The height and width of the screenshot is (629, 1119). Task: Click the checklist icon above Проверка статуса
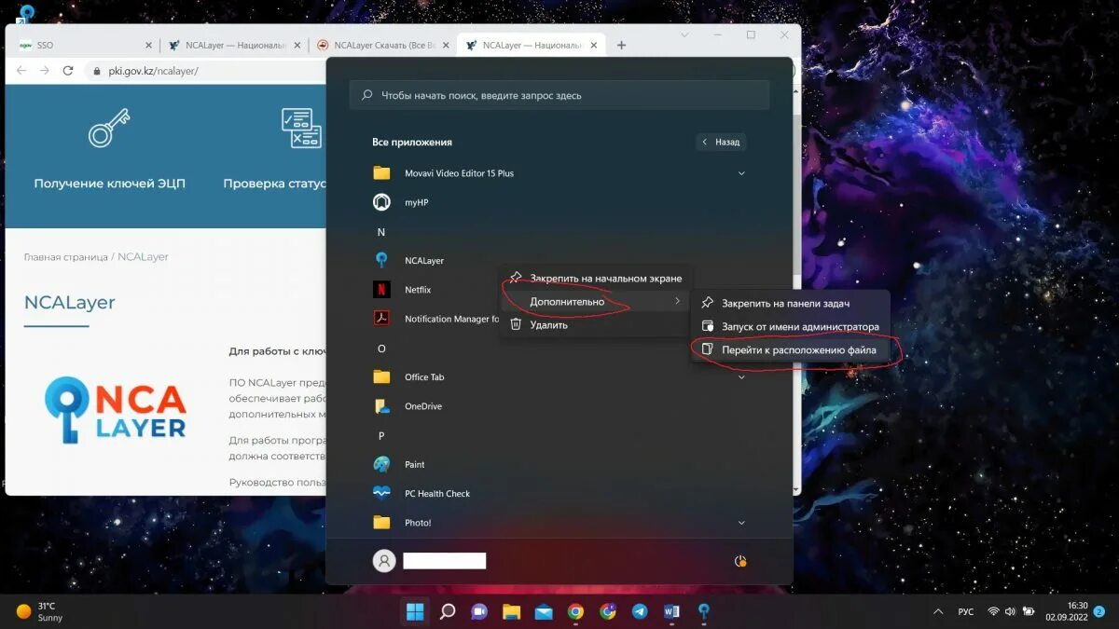(x=301, y=129)
